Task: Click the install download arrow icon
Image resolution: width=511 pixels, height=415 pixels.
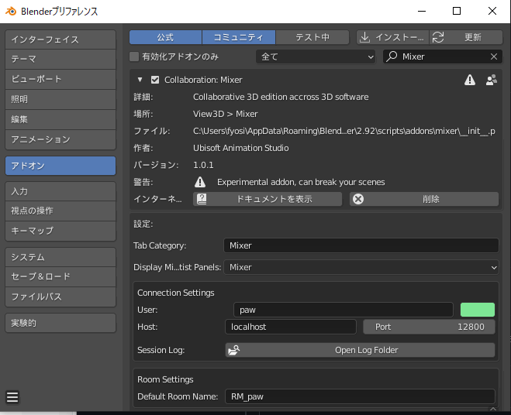Action: [364, 37]
